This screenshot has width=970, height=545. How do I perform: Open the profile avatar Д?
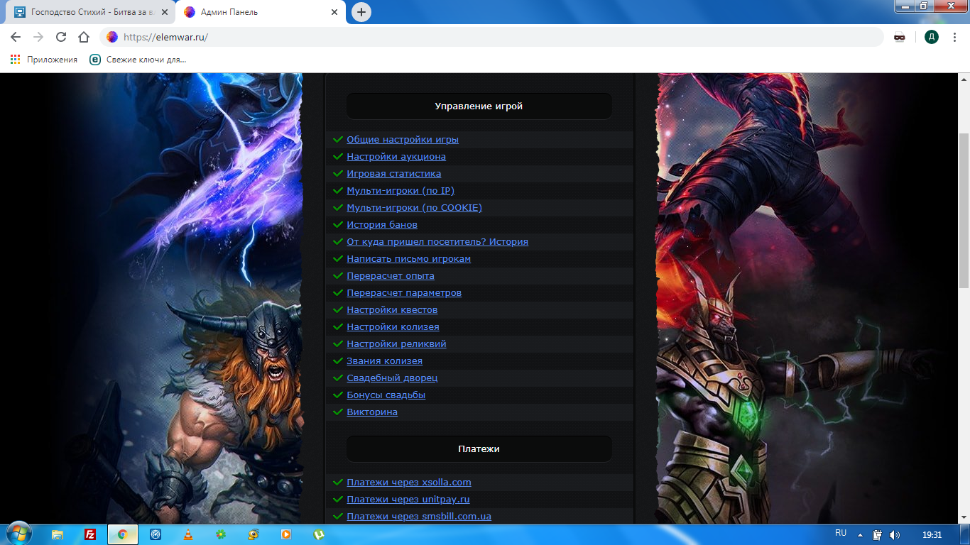coord(932,37)
